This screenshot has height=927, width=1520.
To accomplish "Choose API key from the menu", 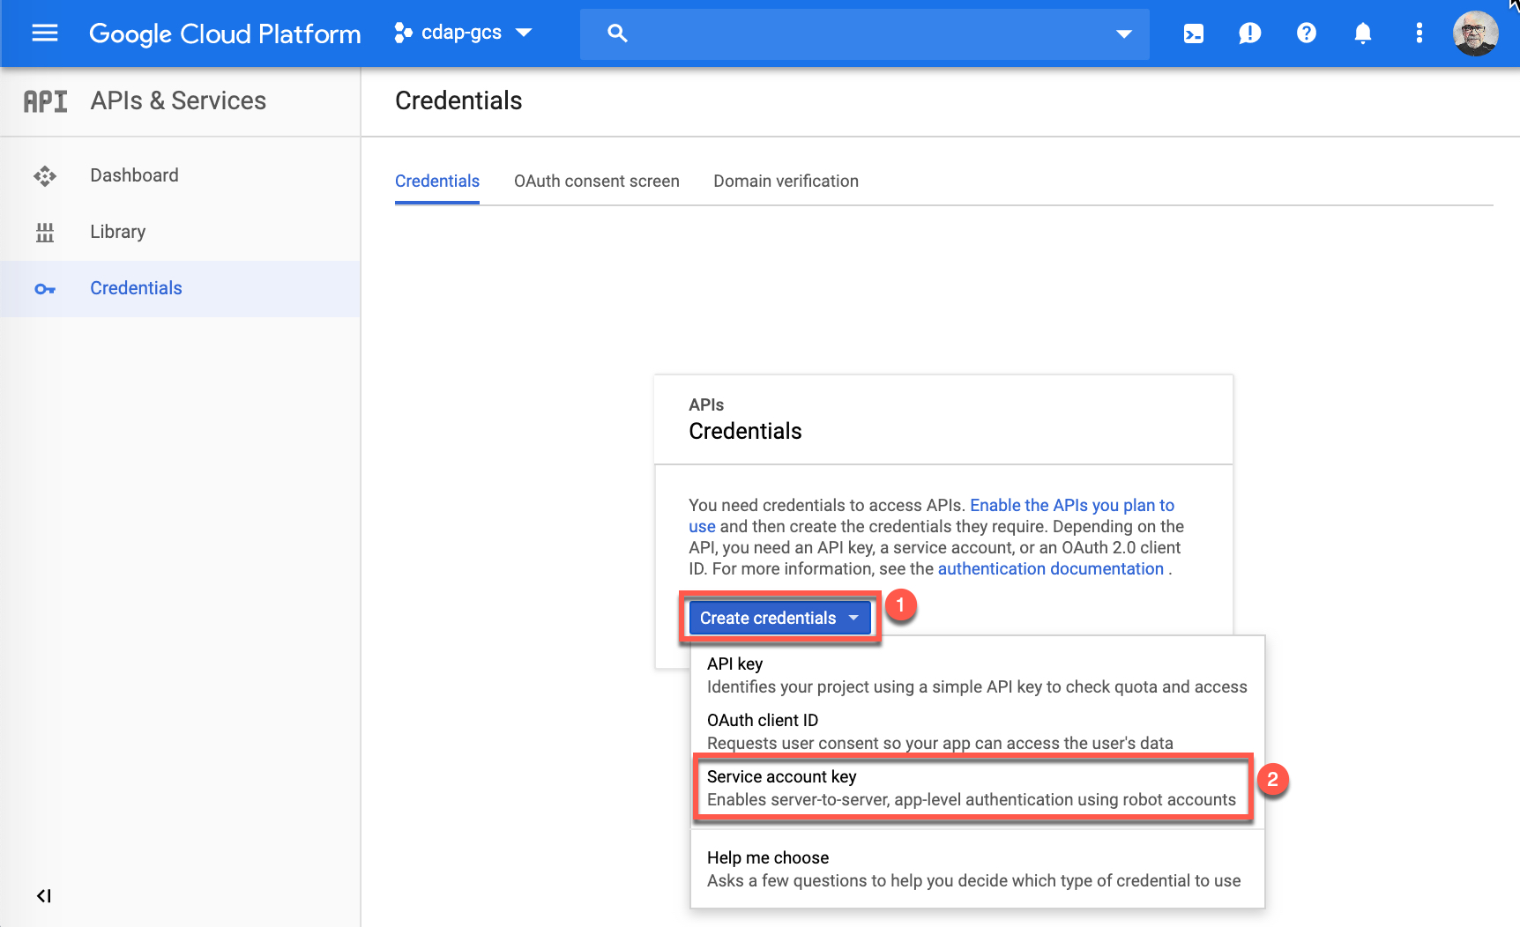I will 977,675.
